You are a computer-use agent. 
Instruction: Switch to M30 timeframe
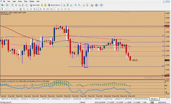[x=51, y=9]
